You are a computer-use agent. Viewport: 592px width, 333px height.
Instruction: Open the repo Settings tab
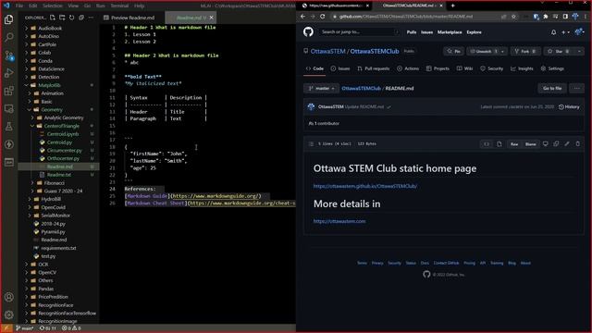[x=552, y=68]
